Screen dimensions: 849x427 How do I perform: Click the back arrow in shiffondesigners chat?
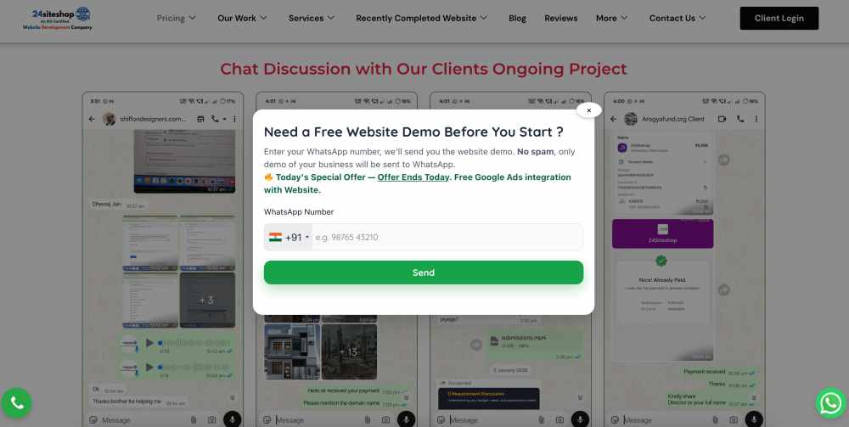tap(92, 119)
